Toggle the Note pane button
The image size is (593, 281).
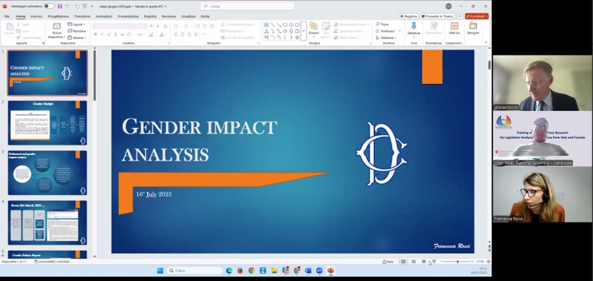click(x=388, y=262)
